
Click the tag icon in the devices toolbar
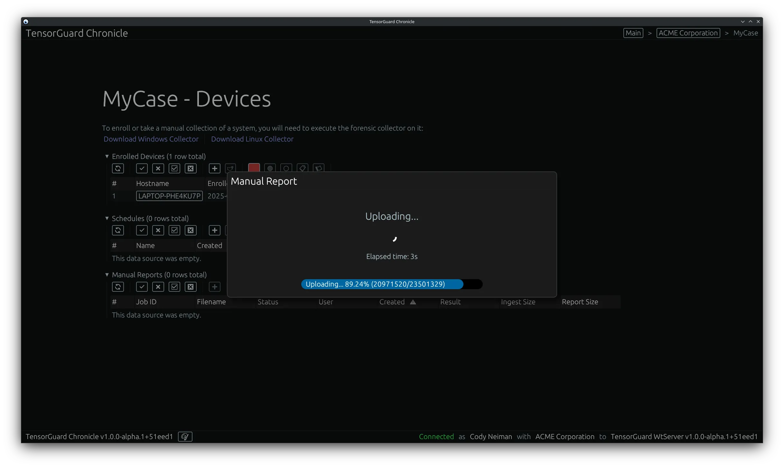coord(302,168)
